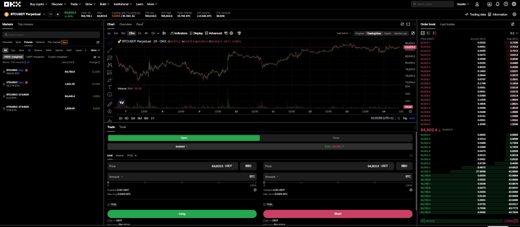Enable TP/SL checkbox on Short side
520x227 pixels.
coord(264,204)
